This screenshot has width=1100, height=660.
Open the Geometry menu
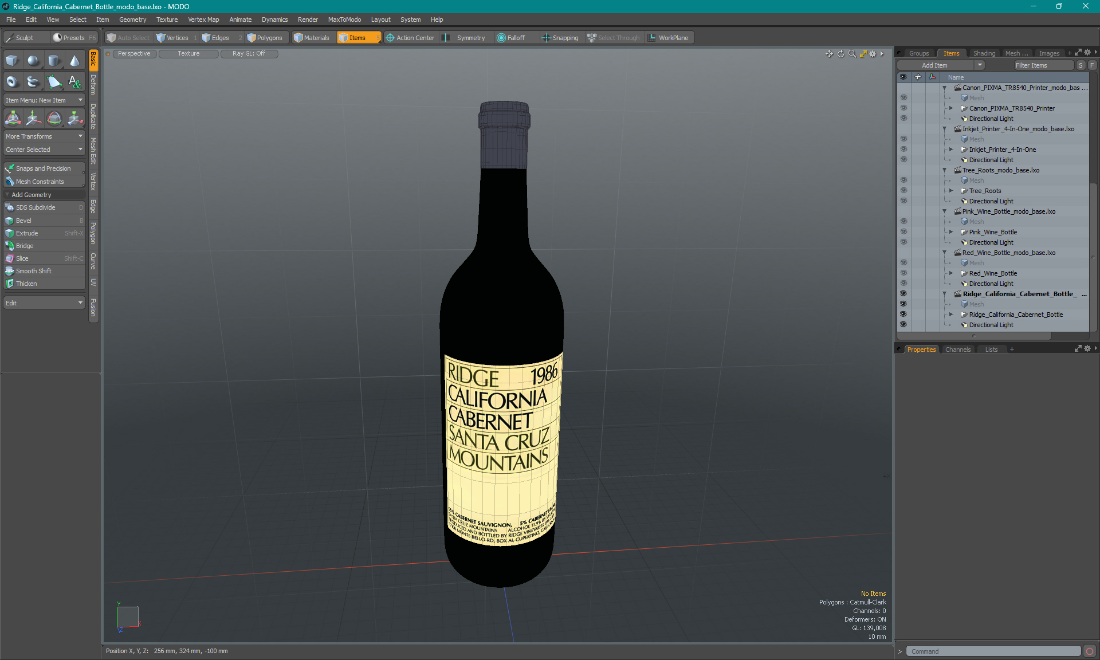point(132,19)
